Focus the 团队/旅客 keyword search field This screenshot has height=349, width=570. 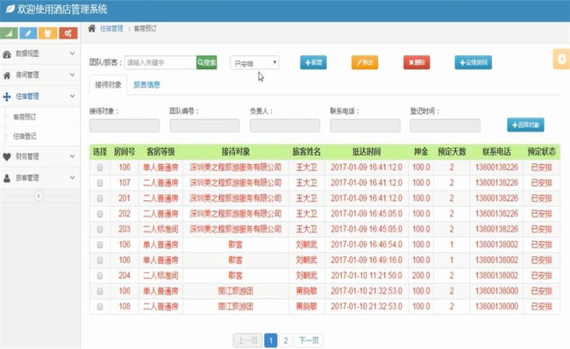(x=160, y=63)
